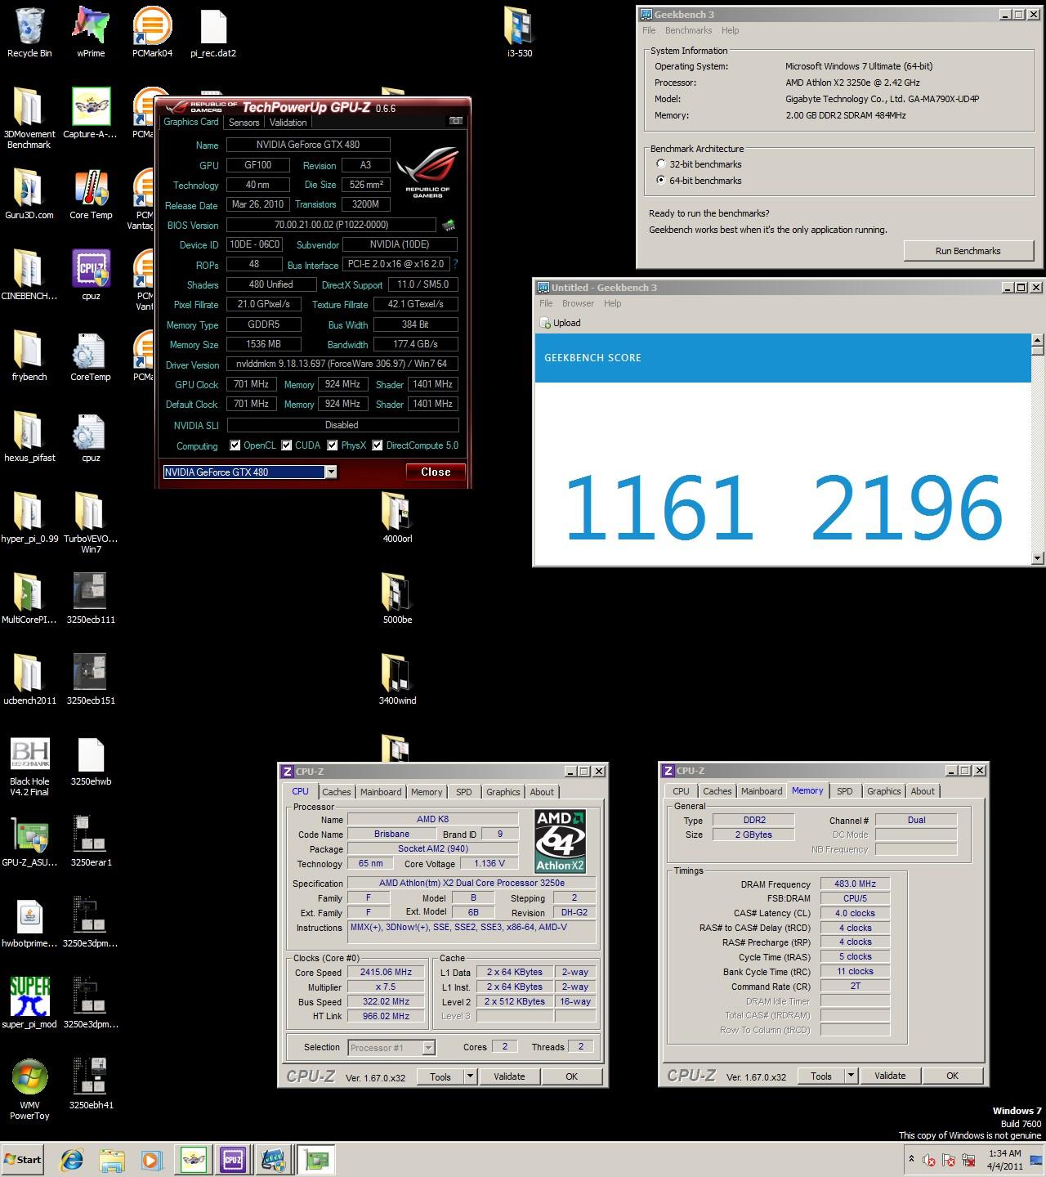Open the WMV PowerToy icon
This screenshot has width=1046, height=1177.
click(x=29, y=1090)
